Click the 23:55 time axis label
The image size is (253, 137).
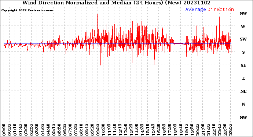click(x=230, y=130)
